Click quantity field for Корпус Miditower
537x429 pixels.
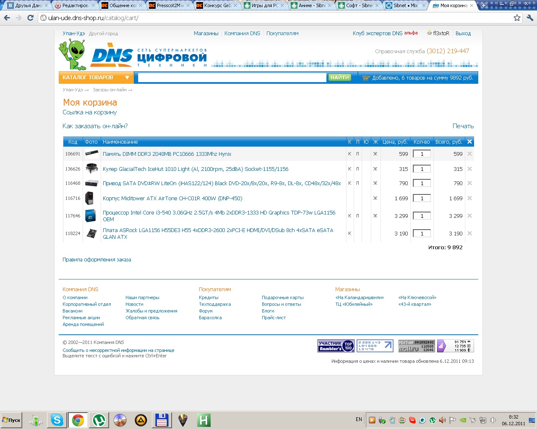coord(422,198)
